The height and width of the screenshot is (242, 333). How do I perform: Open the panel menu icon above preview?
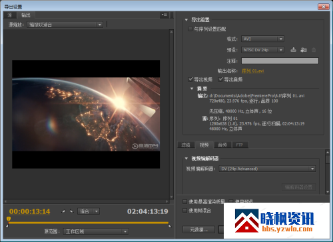165,15
